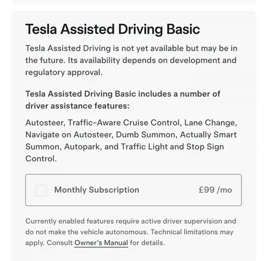Click the 'not yet available' intro paragraph
The image size is (264, 261).
(131, 60)
